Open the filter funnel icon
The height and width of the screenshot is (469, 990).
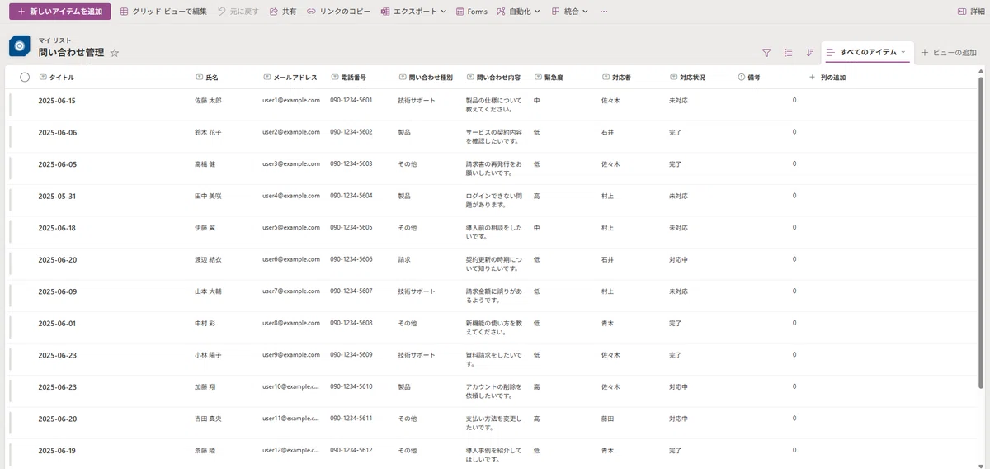(766, 52)
